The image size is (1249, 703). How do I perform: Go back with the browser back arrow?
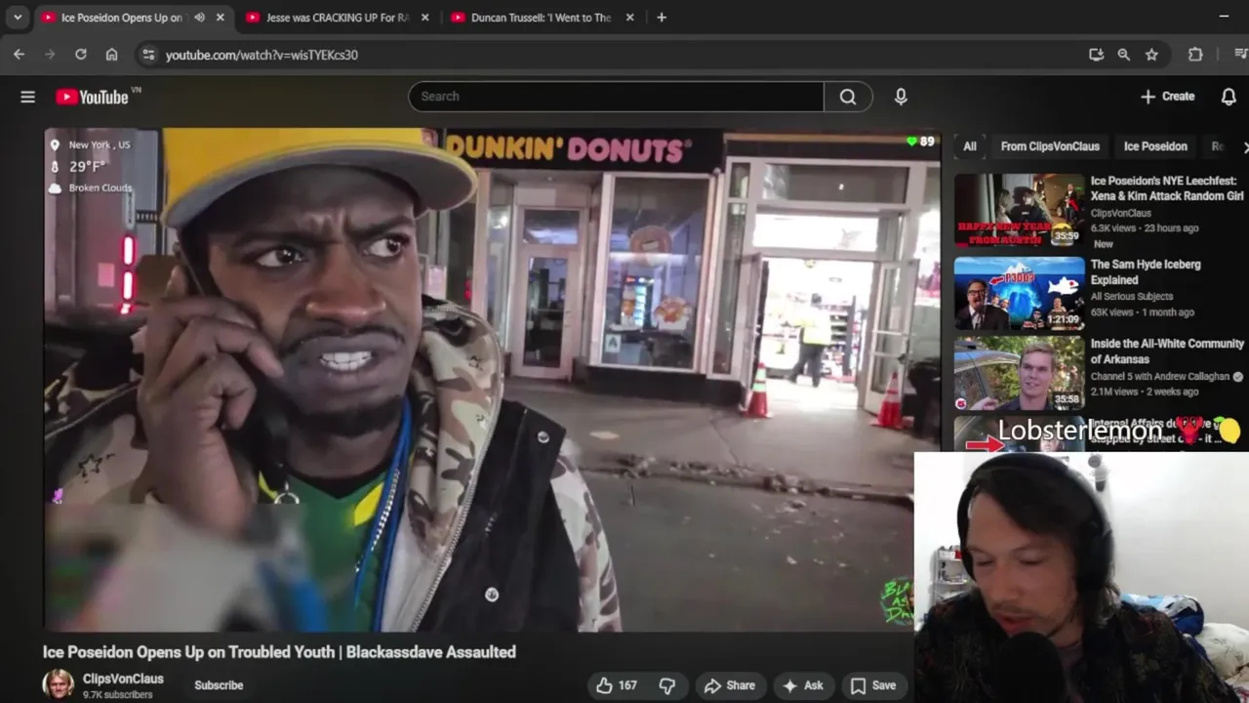click(x=19, y=55)
